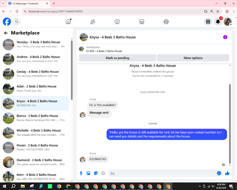Viewport: 237px width, 190px height.
Task: Choose a sticker icon in composer
Action: tap(96, 173)
